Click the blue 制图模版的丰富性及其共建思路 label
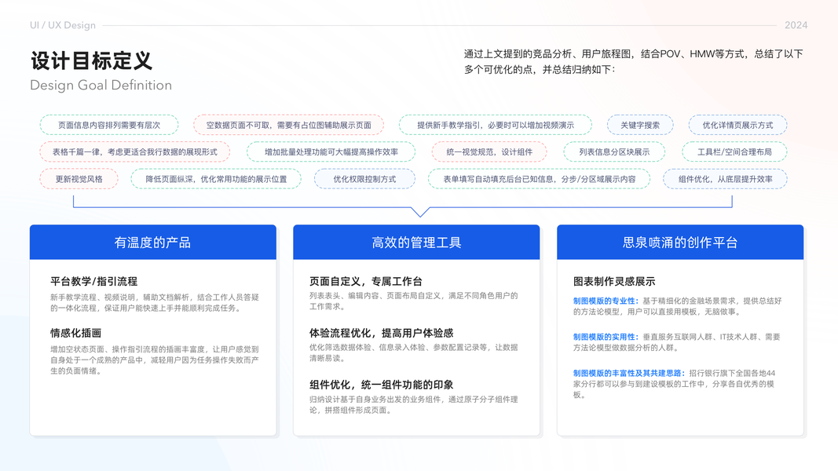Viewport: 838px width, 471px height. coord(629,374)
